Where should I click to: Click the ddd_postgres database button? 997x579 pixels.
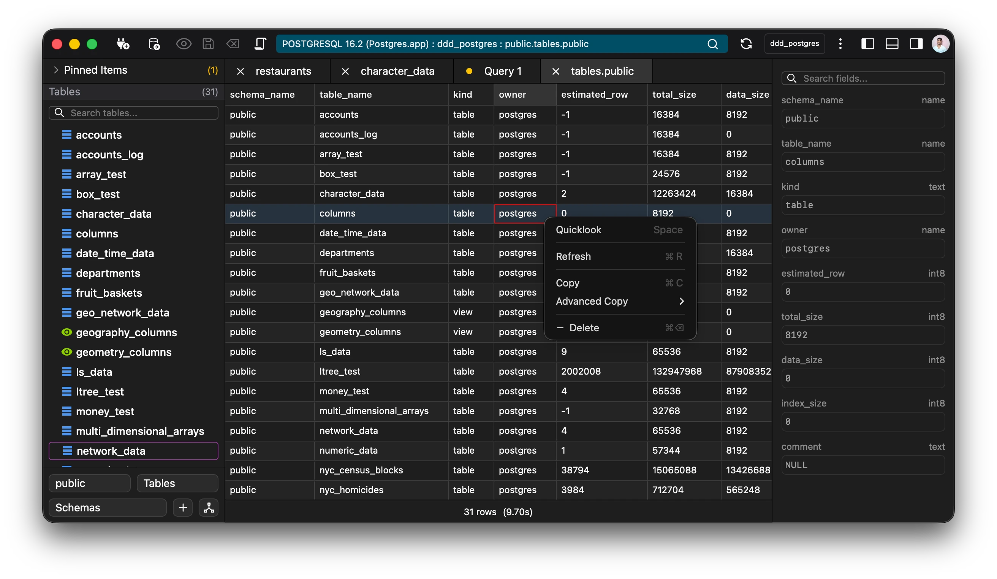click(794, 44)
